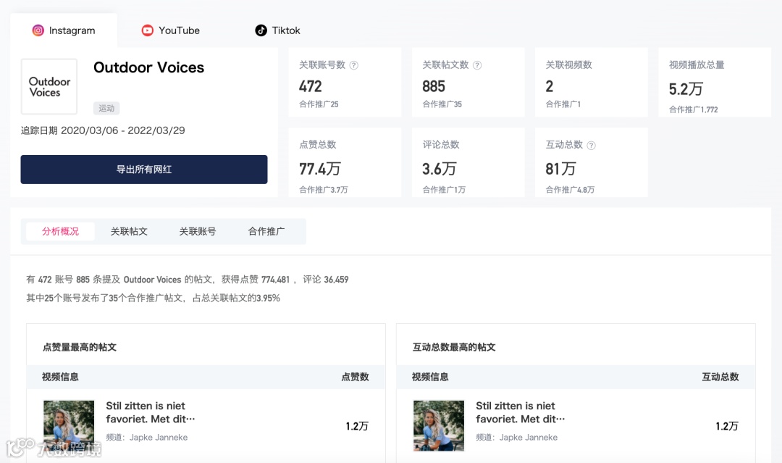Switch to the Tiktok tab
The image size is (782, 463).
point(278,30)
